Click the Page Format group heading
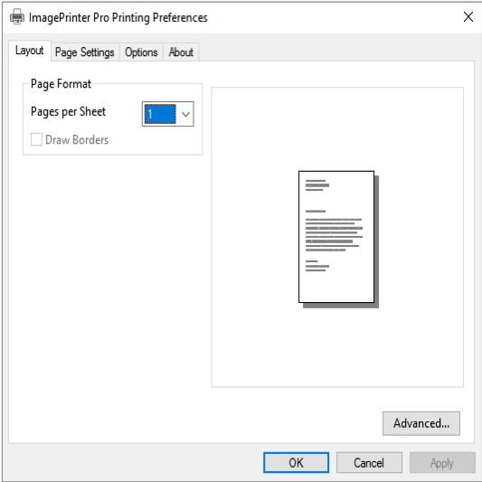 tap(61, 84)
